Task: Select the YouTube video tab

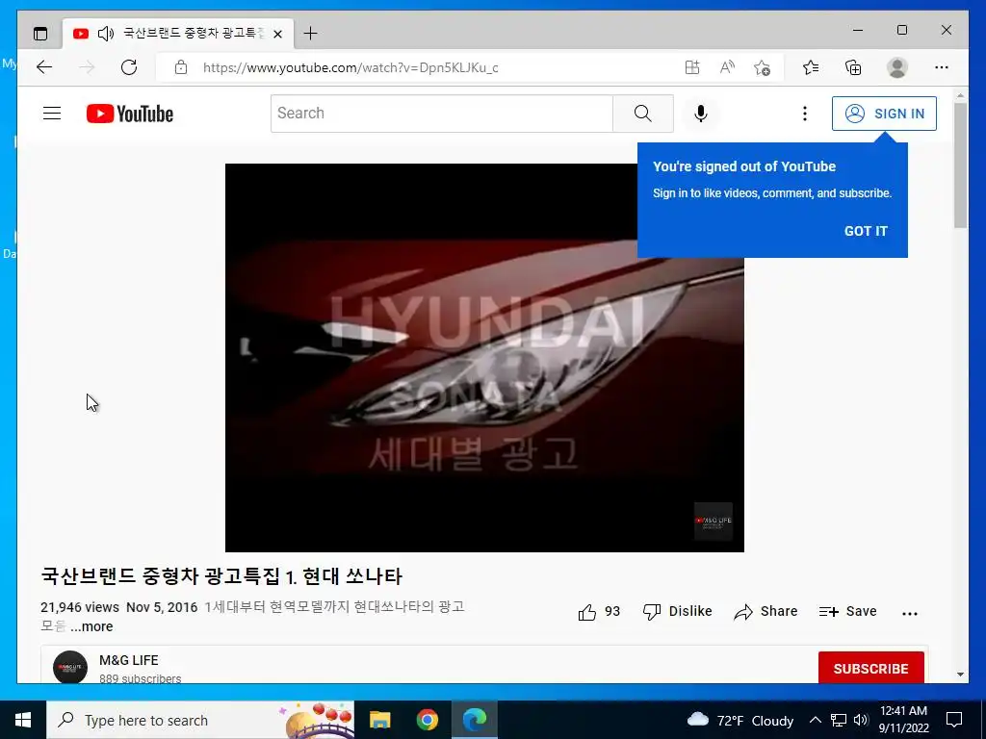Action: tap(178, 34)
